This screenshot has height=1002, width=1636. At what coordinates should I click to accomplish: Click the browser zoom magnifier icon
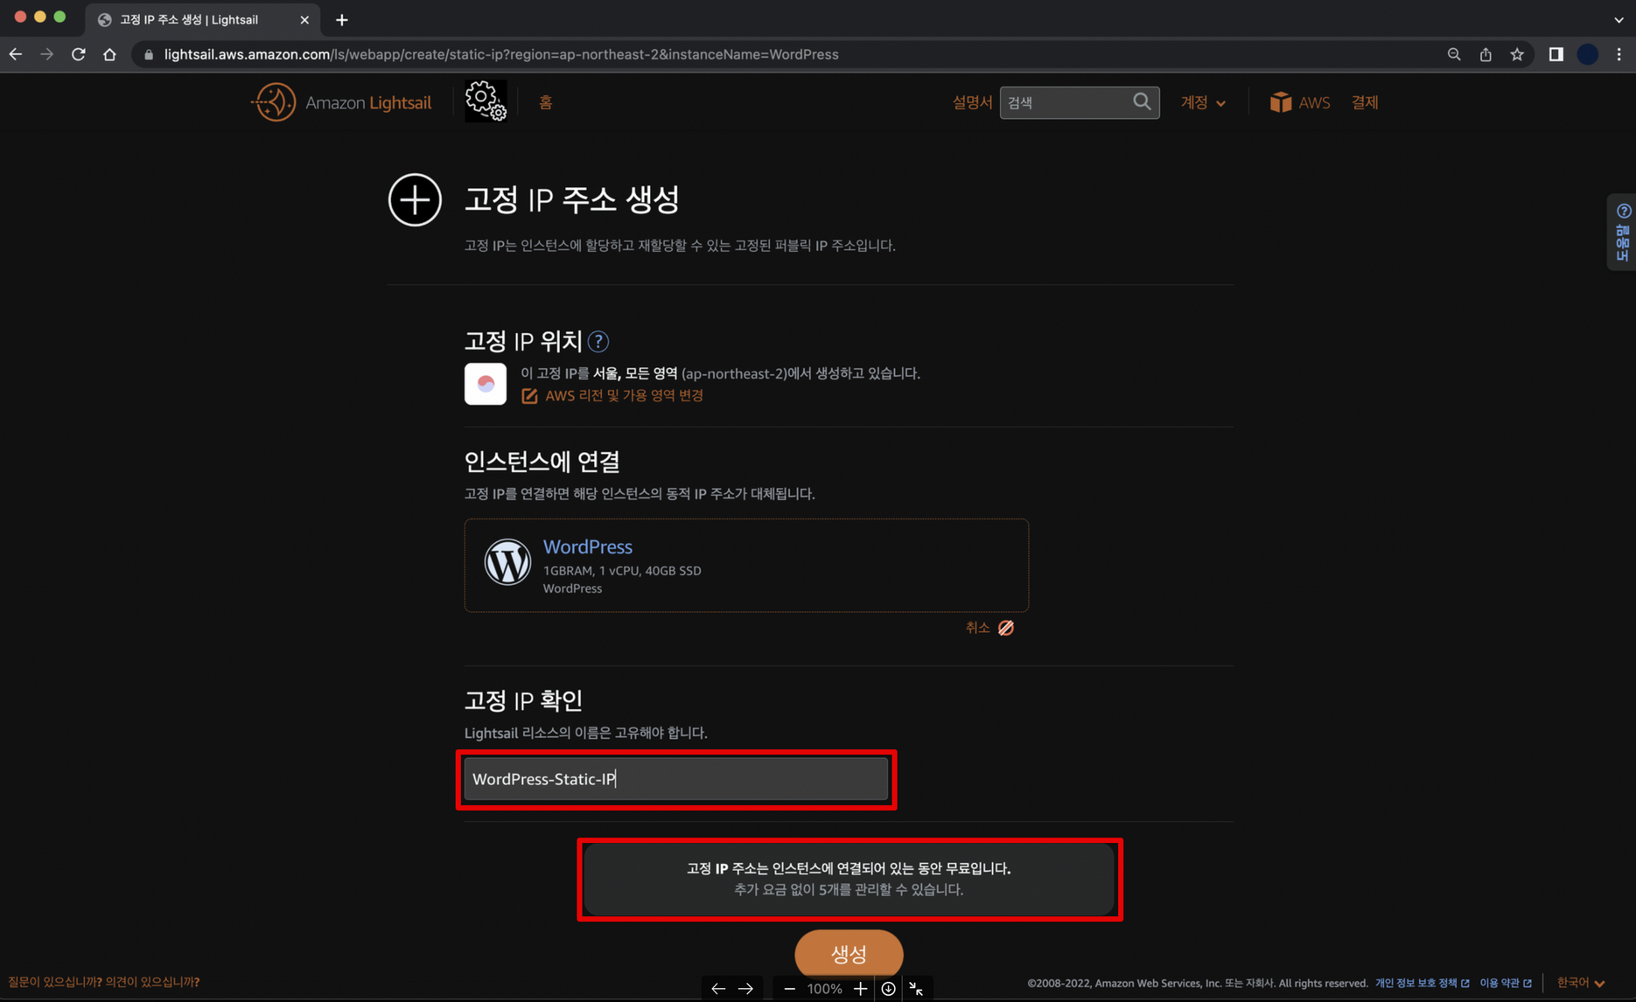point(1454,54)
